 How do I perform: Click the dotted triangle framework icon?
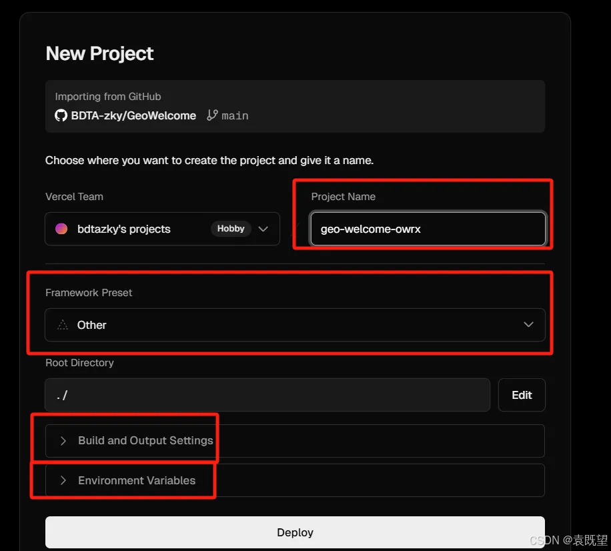[62, 325]
